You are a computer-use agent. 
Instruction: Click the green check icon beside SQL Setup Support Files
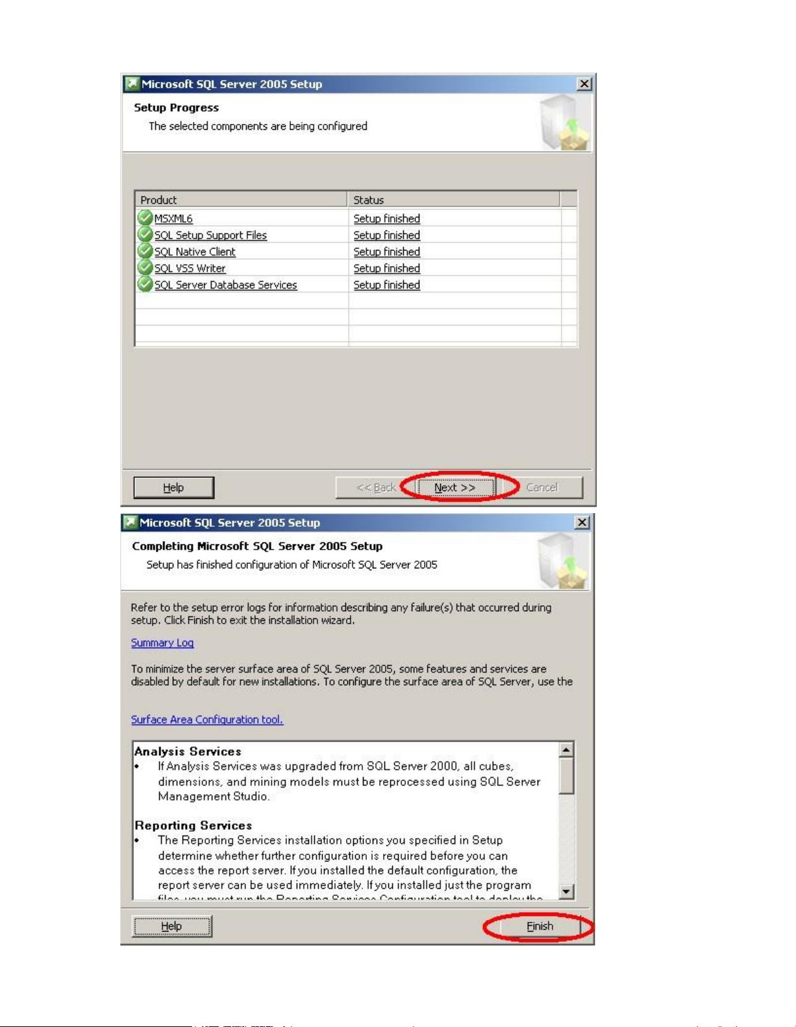pyautogui.click(x=145, y=234)
